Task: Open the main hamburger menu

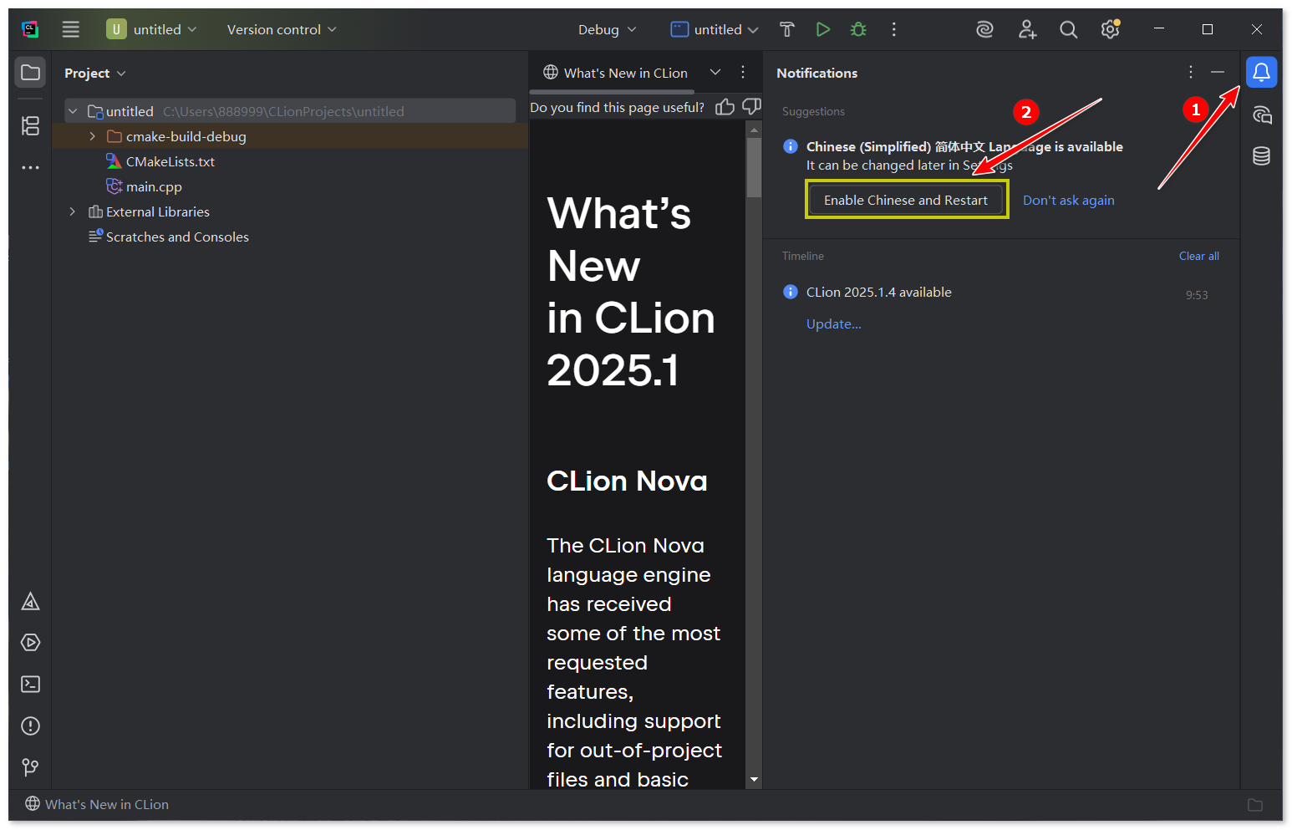Action: point(71,29)
